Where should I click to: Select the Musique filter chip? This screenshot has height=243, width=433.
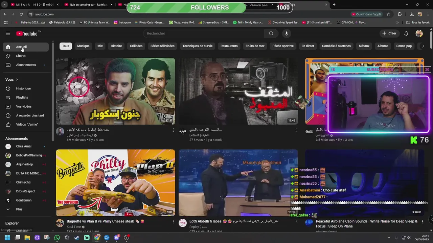pos(83,46)
